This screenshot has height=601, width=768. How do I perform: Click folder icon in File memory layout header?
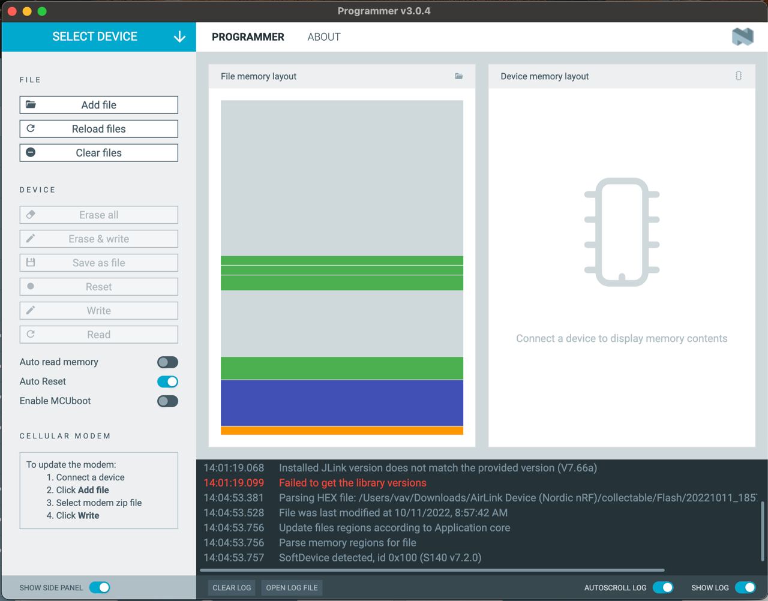pos(459,76)
